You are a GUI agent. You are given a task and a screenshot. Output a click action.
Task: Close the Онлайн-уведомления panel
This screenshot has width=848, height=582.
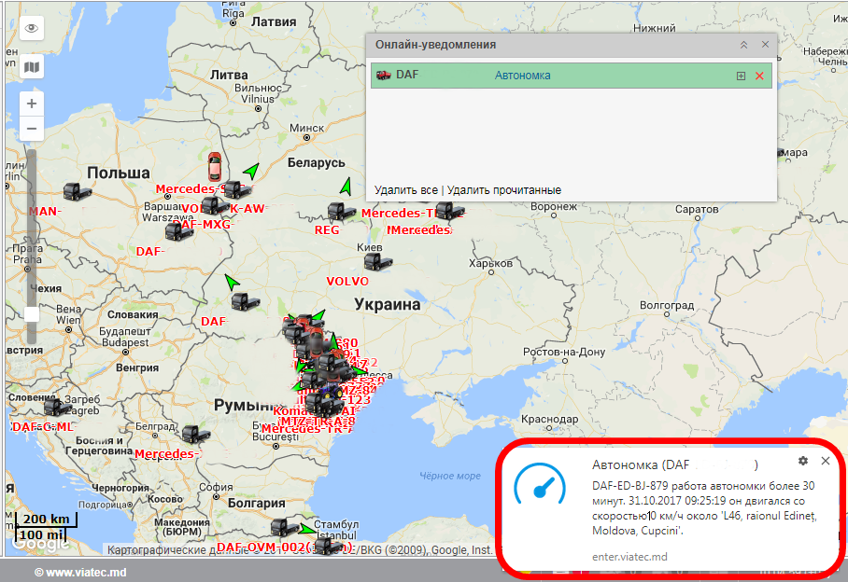[765, 45]
